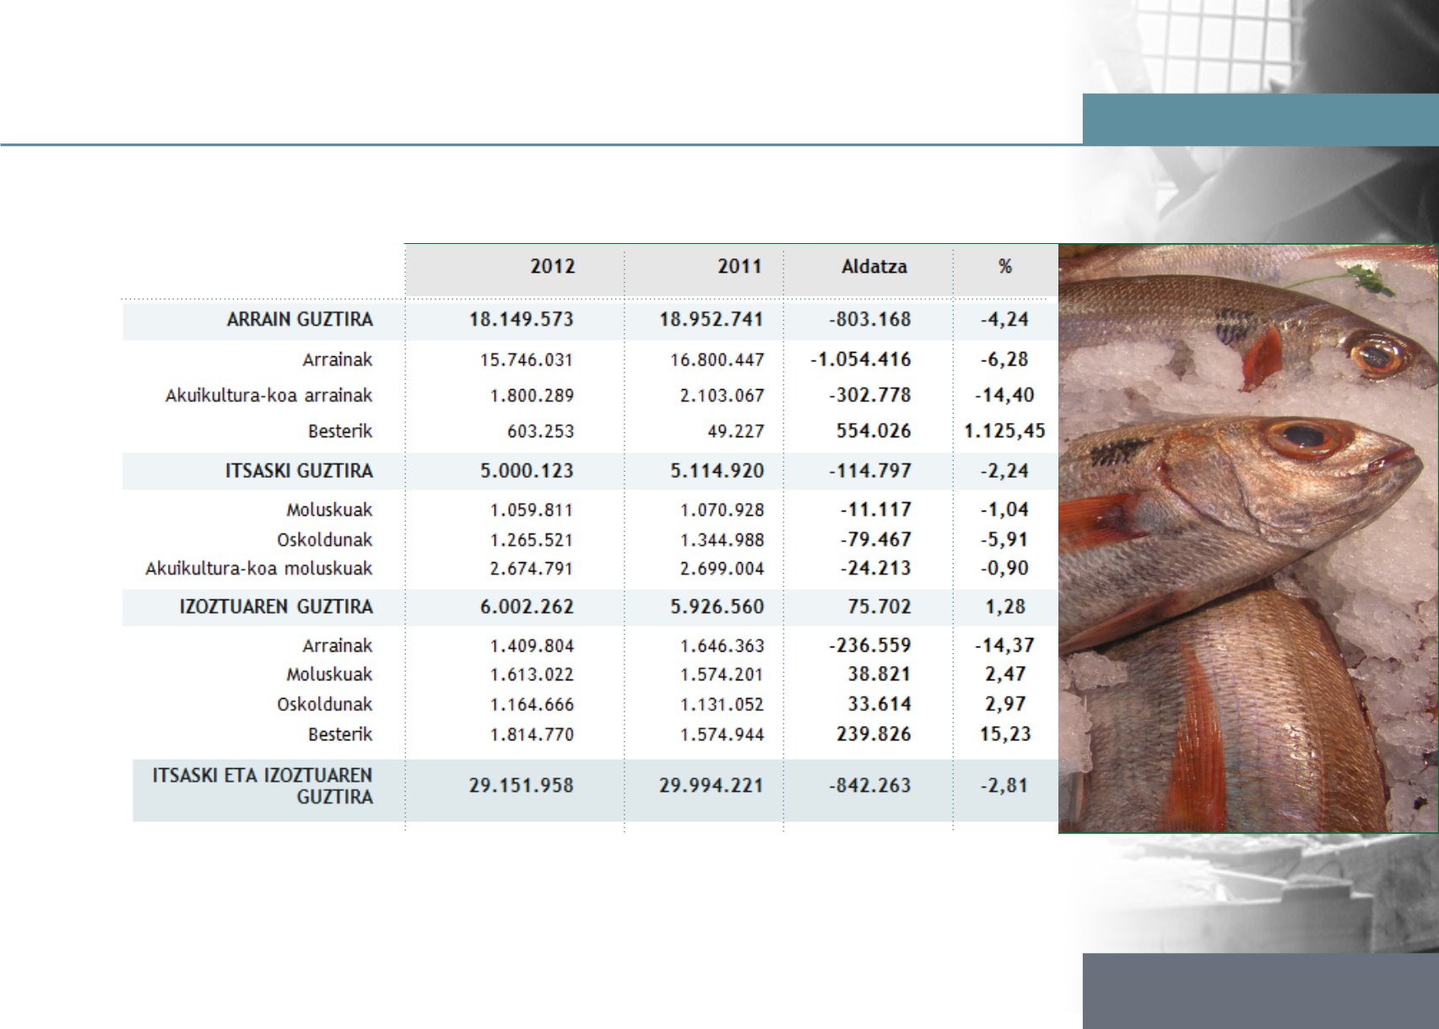Select value 29.151.958
This screenshot has height=1029, width=1439.
(x=522, y=786)
